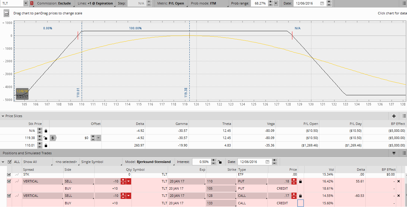
Task: Toggle the ALL positions checkbox
Action: pos(10,162)
